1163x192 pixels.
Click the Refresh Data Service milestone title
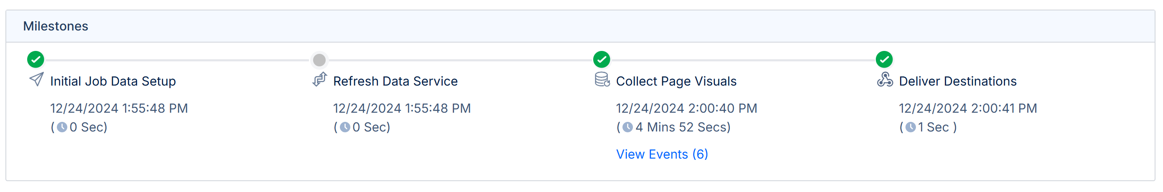pos(395,81)
